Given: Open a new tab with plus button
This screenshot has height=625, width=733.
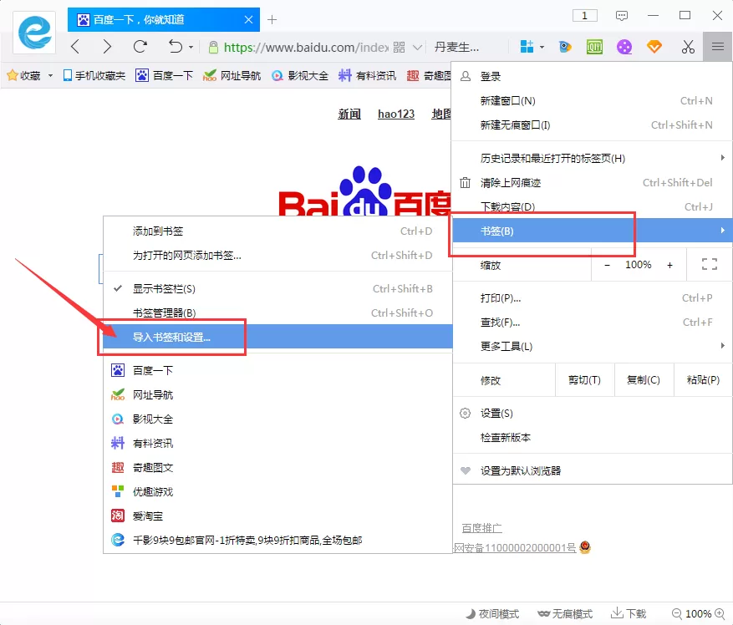Looking at the screenshot, I should [x=272, y=19].
